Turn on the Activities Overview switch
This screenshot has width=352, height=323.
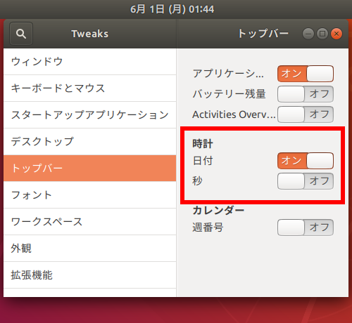(x=306, y=114)
